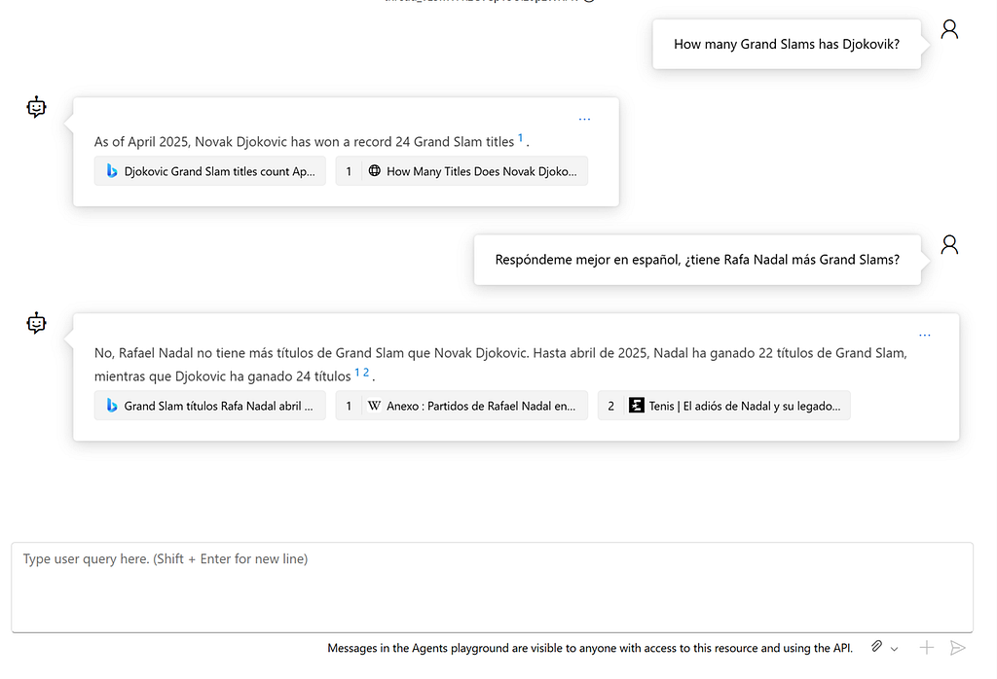997x679 pixels.
Task: Click the 'No, Rafael Nadal no tiene más' answer text
Action: [x=500, y=364]
